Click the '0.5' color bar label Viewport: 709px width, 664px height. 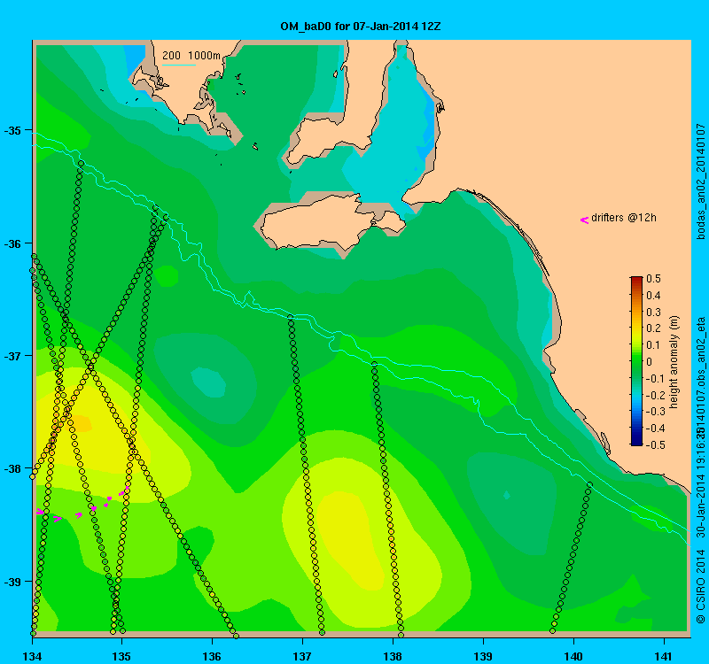653,279
